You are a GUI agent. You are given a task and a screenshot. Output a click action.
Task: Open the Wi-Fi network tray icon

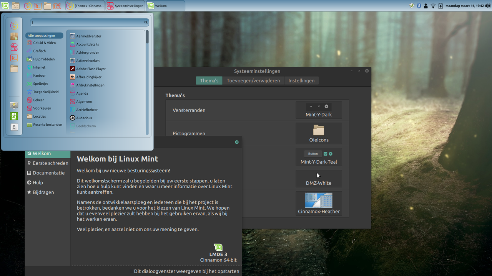point(433,6)
